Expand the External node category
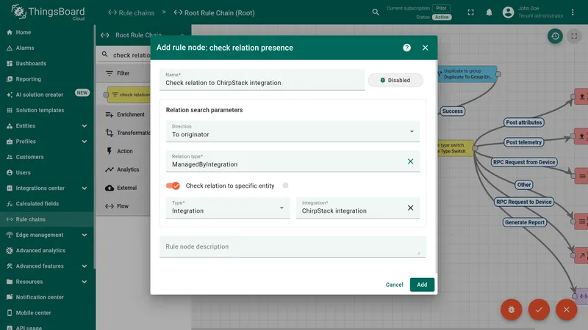The image size is (588, 330). 123,188
